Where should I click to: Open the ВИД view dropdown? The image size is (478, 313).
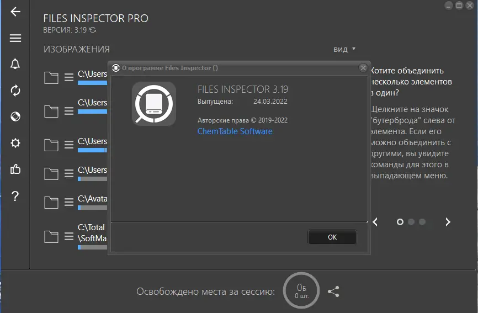[344, 49]
